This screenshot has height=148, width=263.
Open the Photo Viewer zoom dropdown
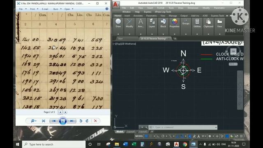(34, 121)
